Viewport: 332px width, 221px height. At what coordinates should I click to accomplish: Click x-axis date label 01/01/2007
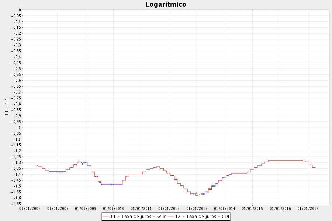[x=30, y=208]
